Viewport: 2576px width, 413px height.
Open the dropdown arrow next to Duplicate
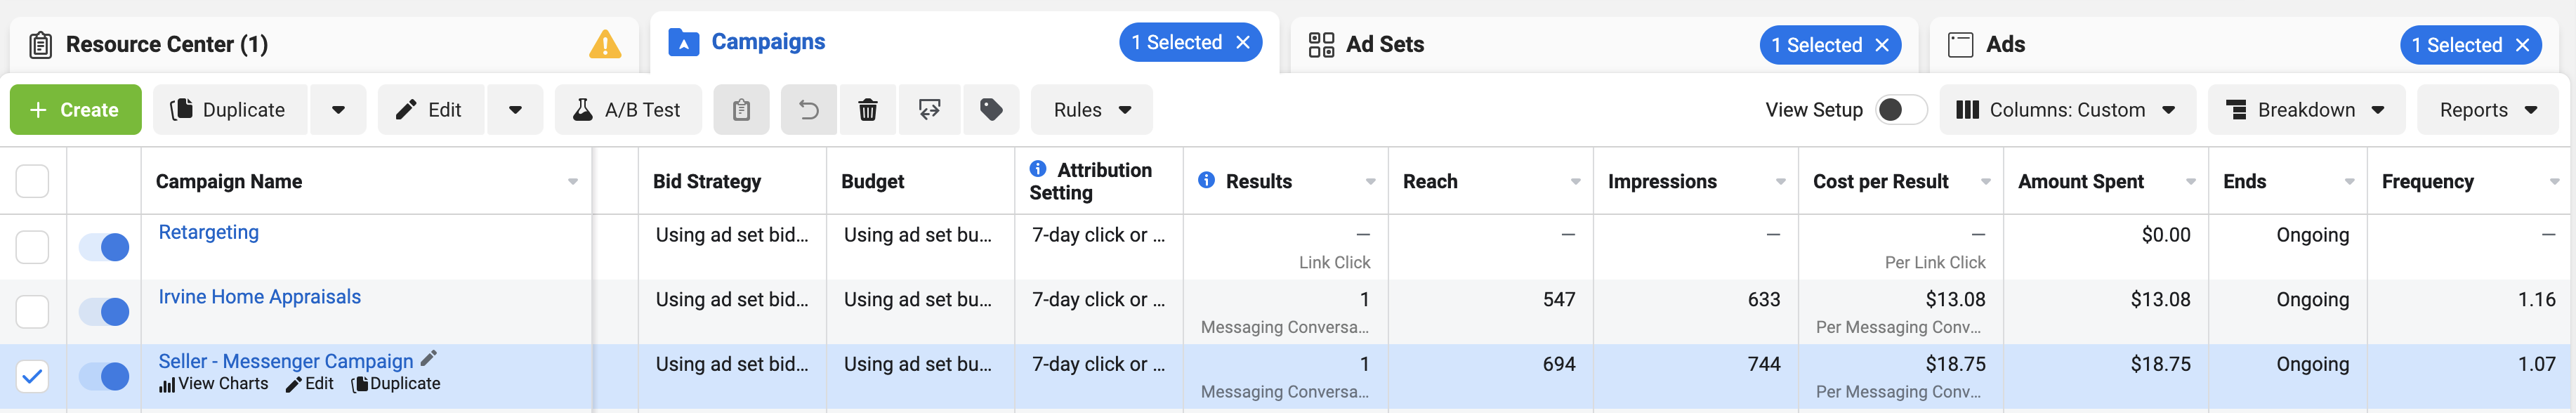(338, 110)
